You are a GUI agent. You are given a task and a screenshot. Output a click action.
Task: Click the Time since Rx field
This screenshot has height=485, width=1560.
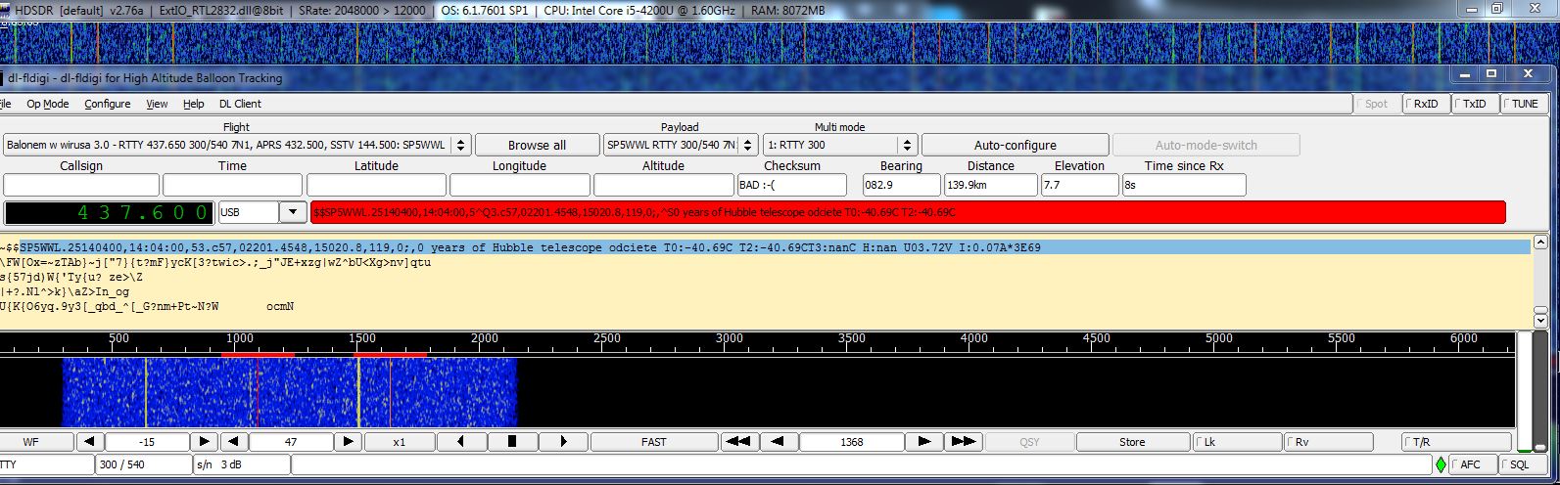tap(1184, 184)
